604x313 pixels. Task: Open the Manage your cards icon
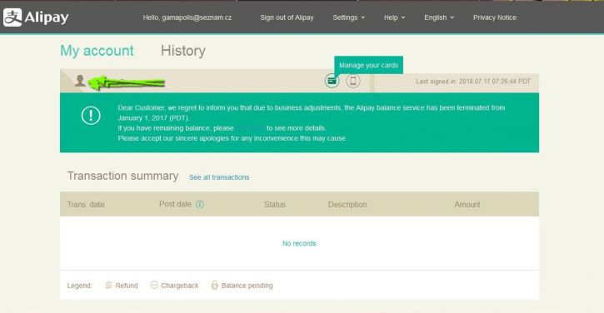click(332, 81)
